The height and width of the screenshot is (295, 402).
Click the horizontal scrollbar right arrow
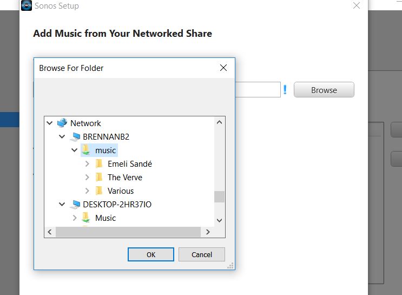tap(208, 232)
